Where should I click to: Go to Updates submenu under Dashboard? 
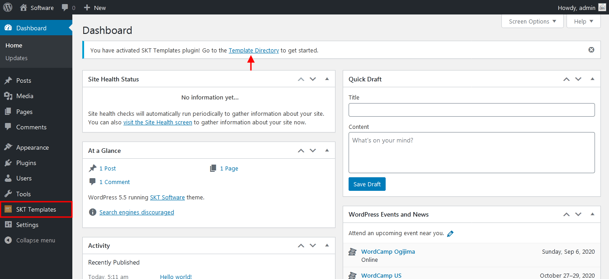16,58
